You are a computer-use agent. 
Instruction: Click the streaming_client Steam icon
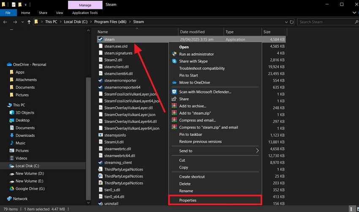100,162
